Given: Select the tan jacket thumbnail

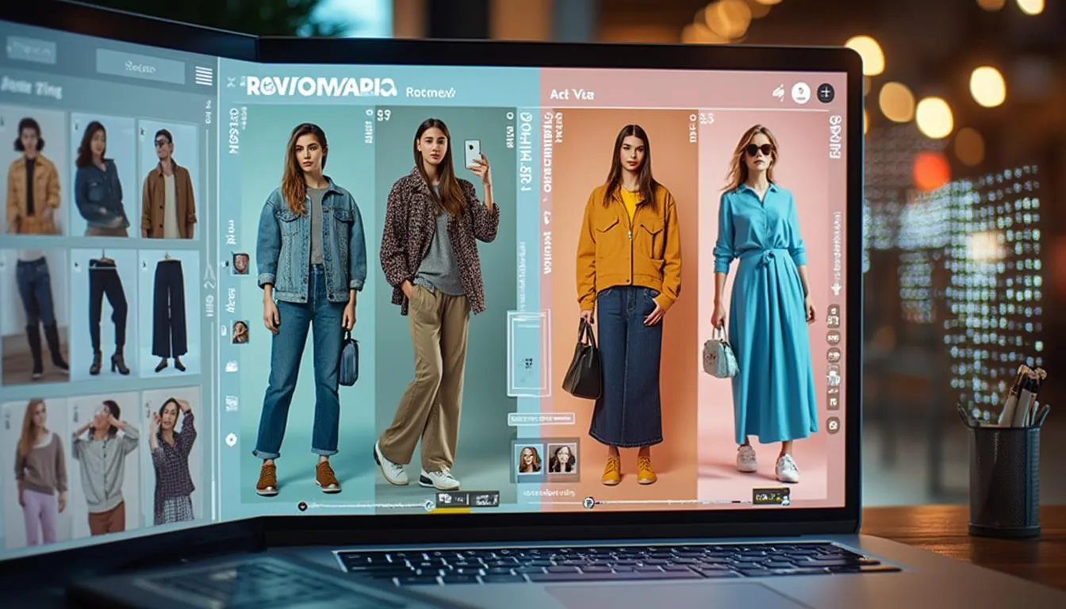Looking at the screenshot, I should coord(168,180).
